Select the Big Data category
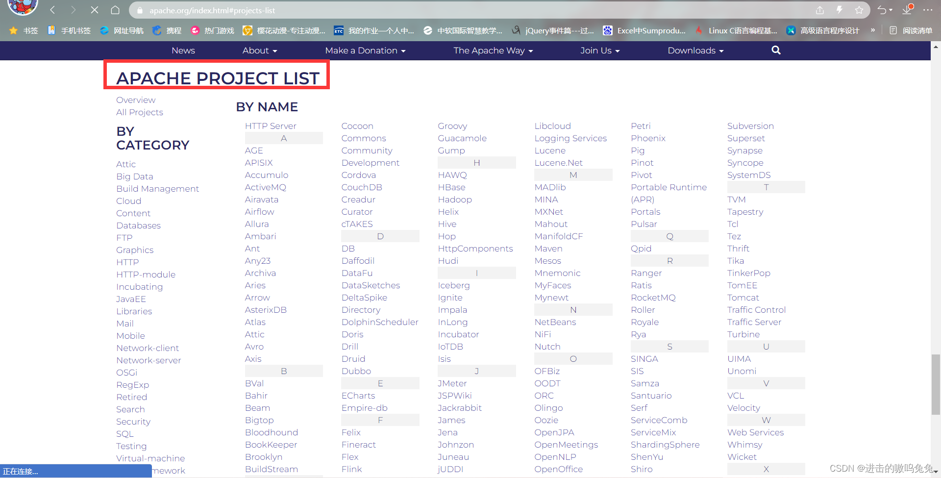Image resolution: width=941 pixels, height=478 pixels. click(x=135, y=176)
